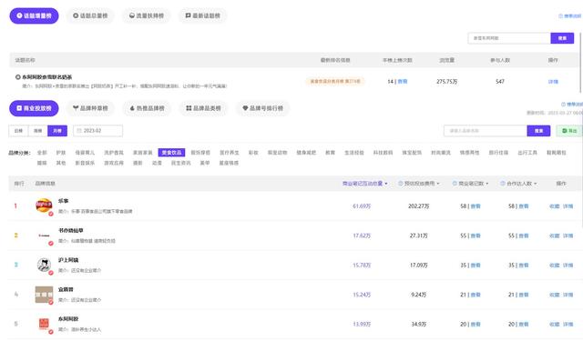Open the 品牌号排行榜 tab
The image size is (583, 341).
click(x=262, y=108)
